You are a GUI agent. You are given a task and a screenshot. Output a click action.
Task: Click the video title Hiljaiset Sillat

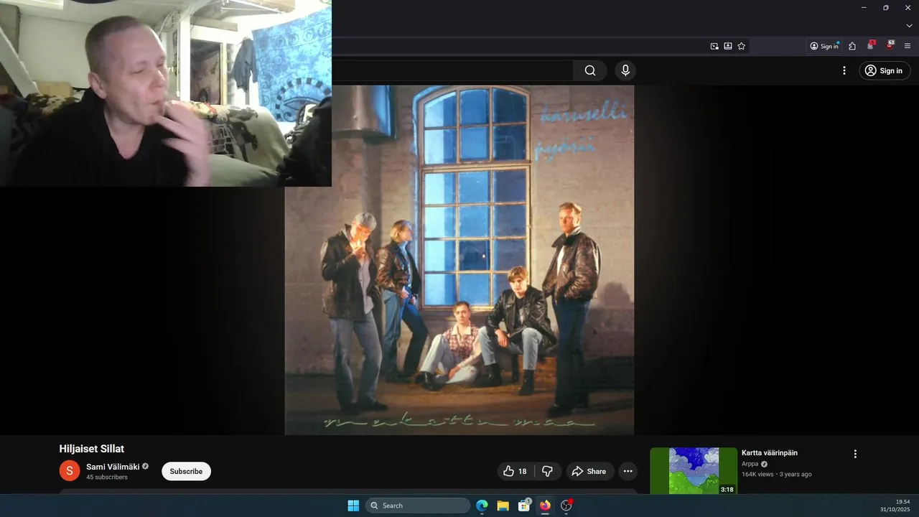(92, 449)
